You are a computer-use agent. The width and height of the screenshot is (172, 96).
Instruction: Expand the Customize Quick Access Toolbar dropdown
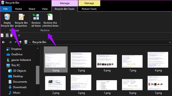(x=19, y=35)
